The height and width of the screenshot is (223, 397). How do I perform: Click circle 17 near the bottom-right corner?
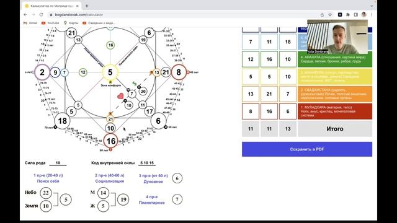149,111
